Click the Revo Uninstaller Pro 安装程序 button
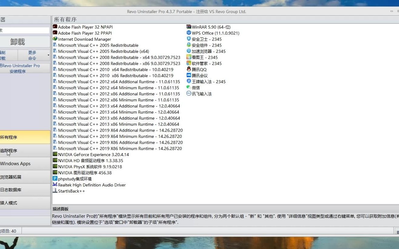 [x=25, y=68]
